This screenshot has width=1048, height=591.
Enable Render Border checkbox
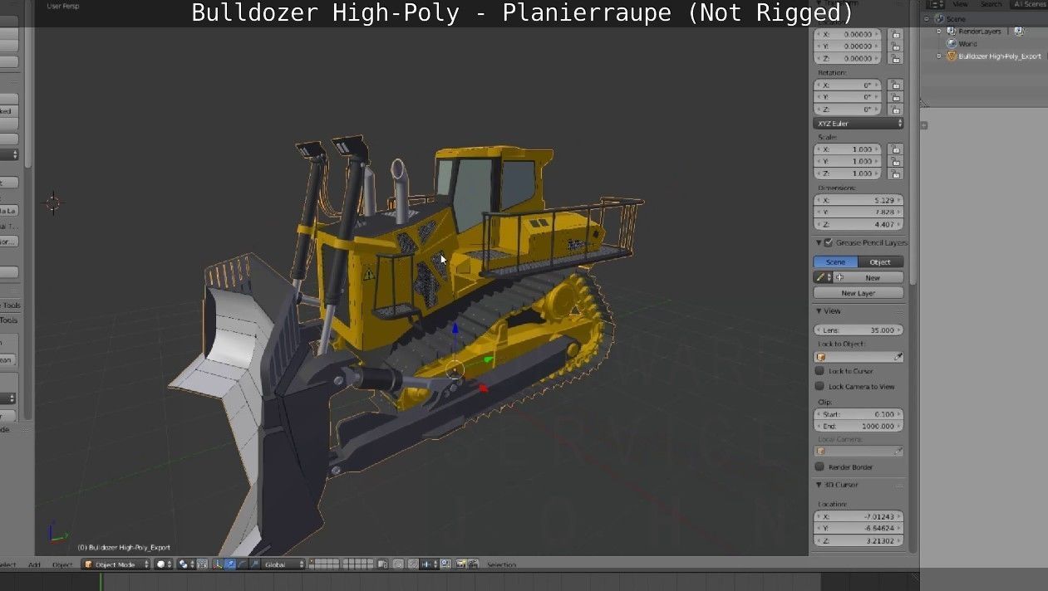[x=819, y=467]
